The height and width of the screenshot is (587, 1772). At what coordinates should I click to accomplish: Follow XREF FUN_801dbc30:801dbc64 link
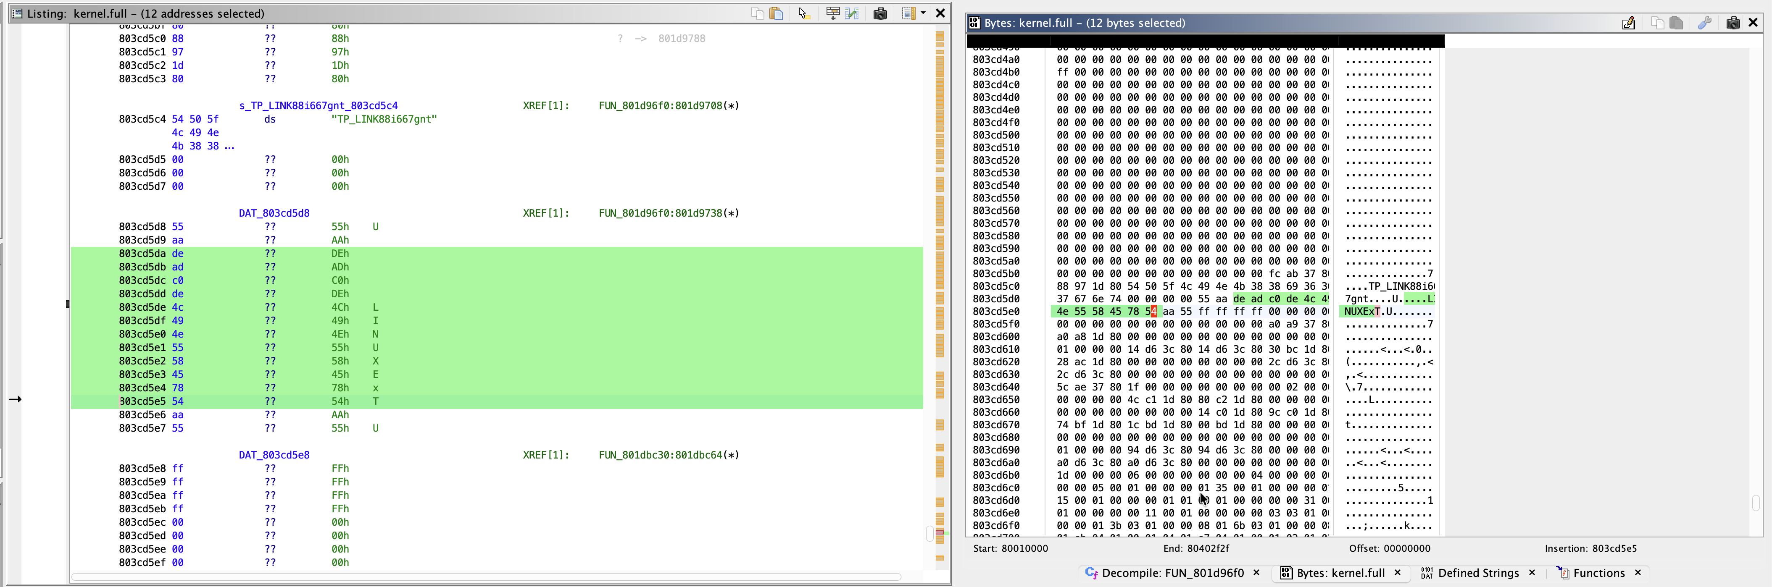tap(669, 455)
